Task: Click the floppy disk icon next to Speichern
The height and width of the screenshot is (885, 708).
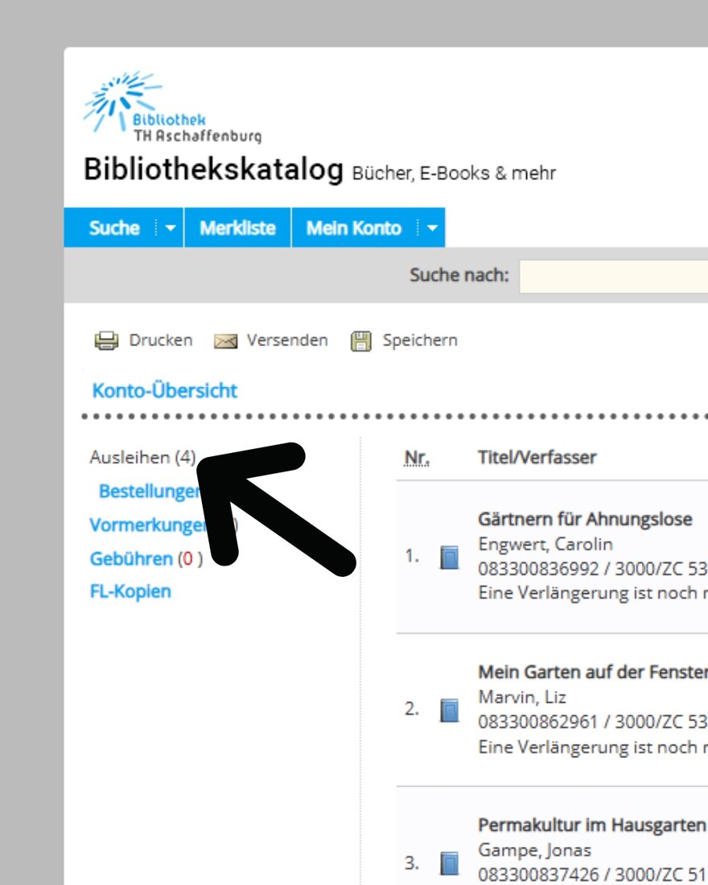Action: pyautogui.click(x=361, y=341)
